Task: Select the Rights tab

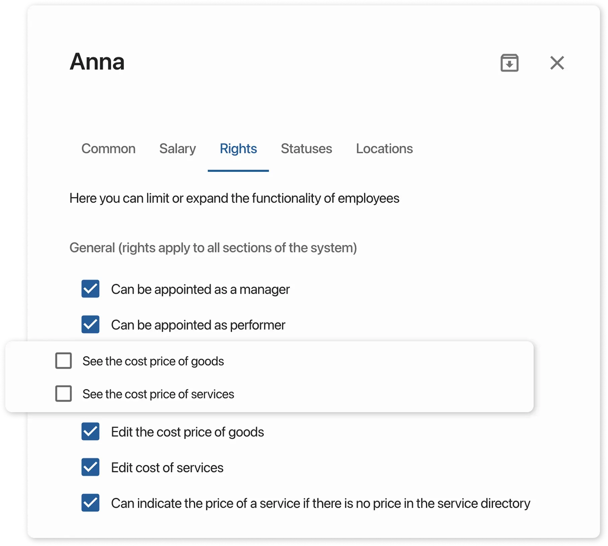Action: (x=238, y=149)
